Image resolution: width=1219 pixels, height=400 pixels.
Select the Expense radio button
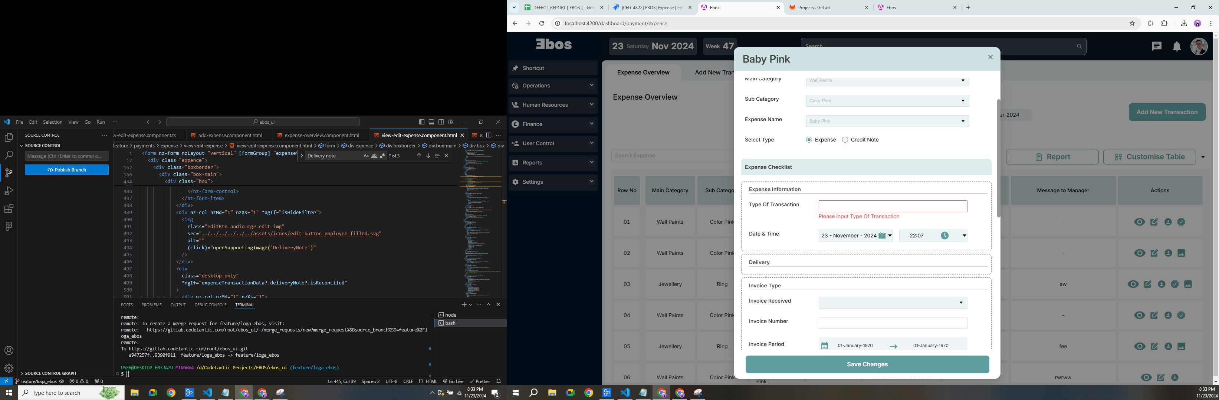[809, 140]
